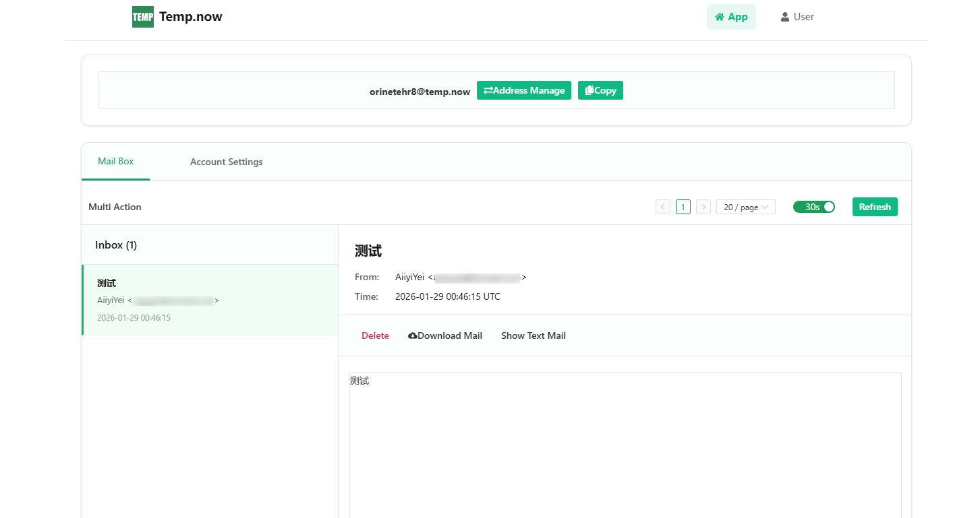Go to previous page arrow

662,207
